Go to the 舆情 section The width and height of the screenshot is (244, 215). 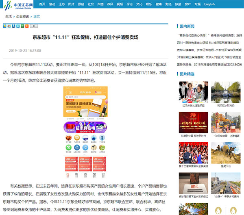(x=100, y=4)
